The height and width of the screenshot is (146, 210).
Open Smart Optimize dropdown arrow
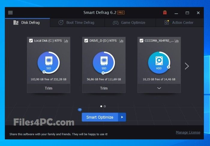coord(122,117)
